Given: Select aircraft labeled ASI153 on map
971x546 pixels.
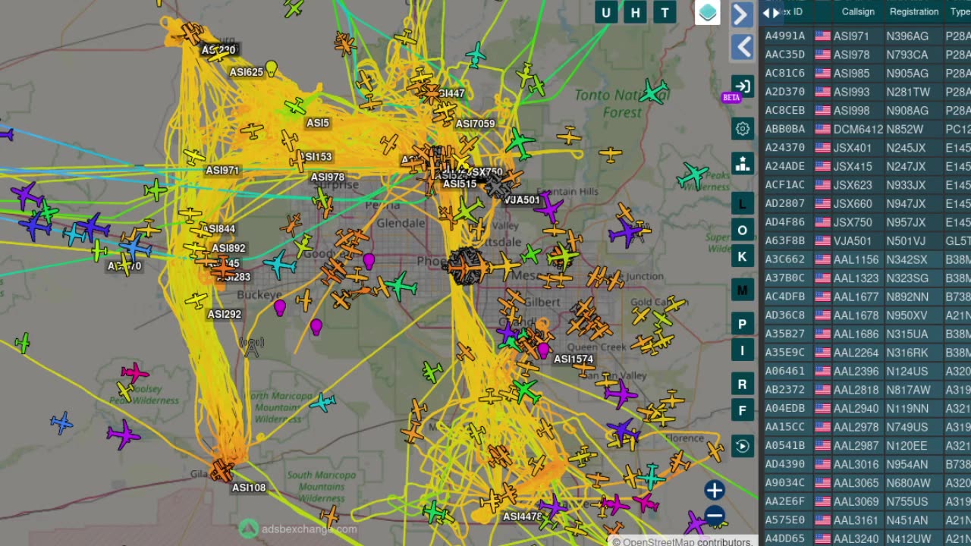Looking at the screenshot, I should point(315,157).
